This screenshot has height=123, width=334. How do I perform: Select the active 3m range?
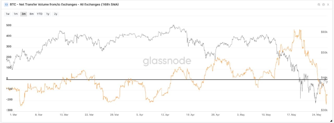pos(23,14)
